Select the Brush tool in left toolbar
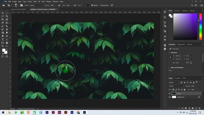Screen dimensions: 204x115 pos(3,26)
